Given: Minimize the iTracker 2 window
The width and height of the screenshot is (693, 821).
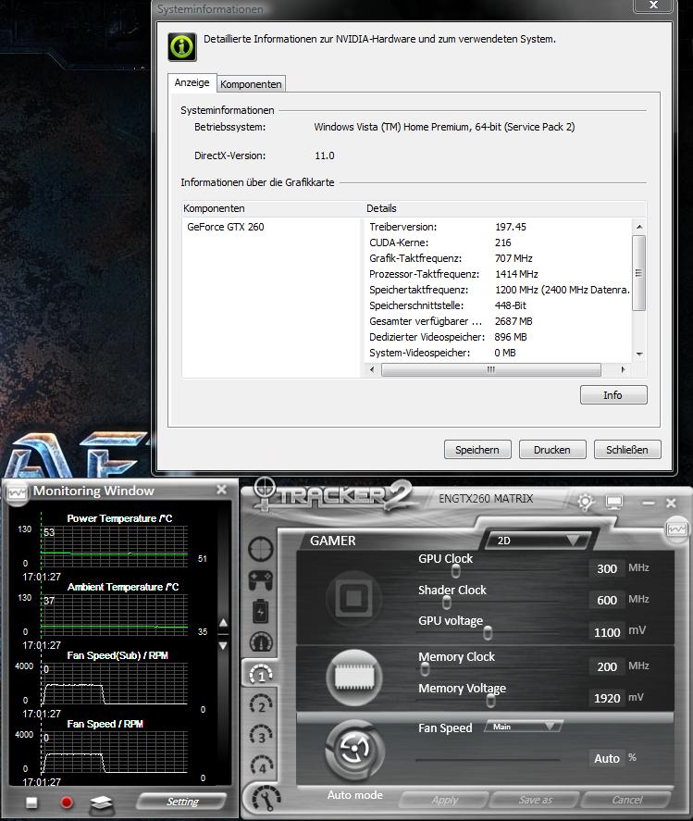Looking at the screenshot, I should [x=649, y=503].
